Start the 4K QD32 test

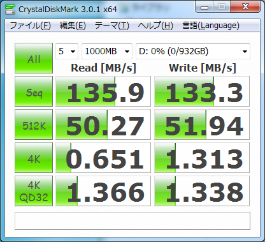(x=34, y=191)
